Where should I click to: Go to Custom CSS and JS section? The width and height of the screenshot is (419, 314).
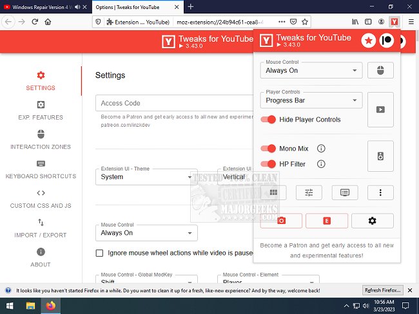pos(41,199)
